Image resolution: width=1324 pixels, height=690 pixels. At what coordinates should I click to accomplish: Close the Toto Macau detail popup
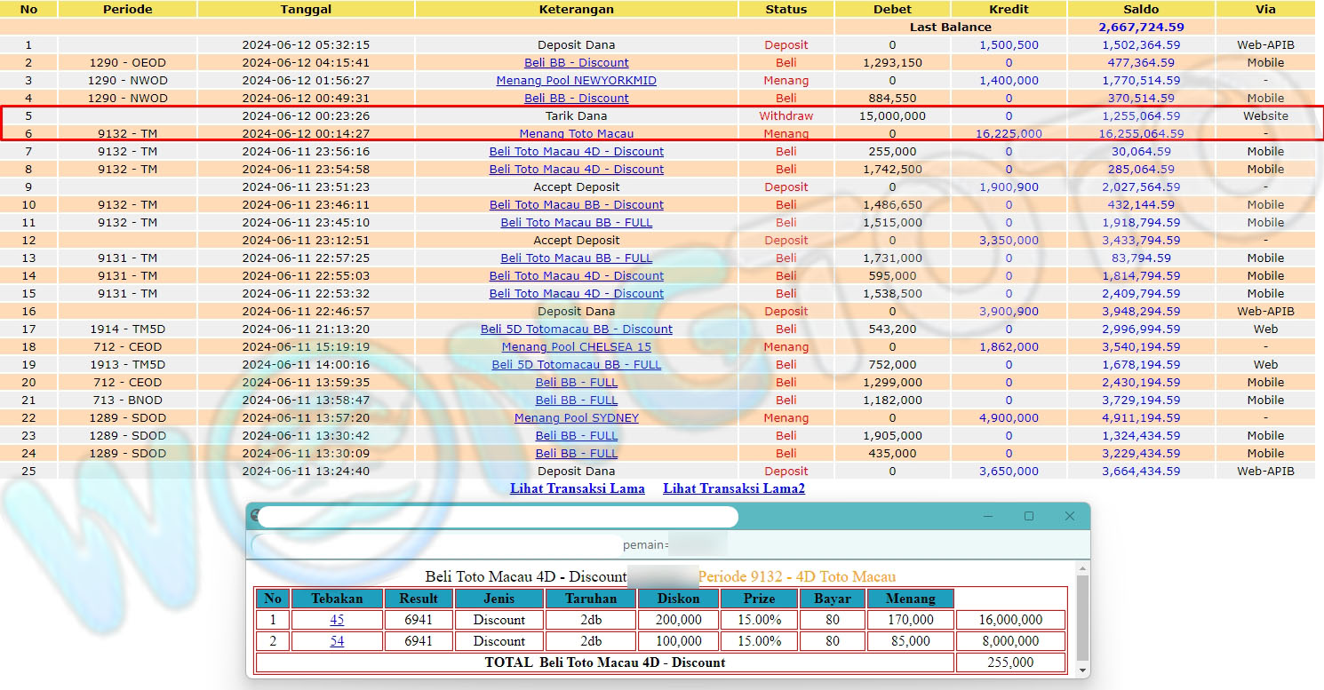click(x=1070, y=516)
